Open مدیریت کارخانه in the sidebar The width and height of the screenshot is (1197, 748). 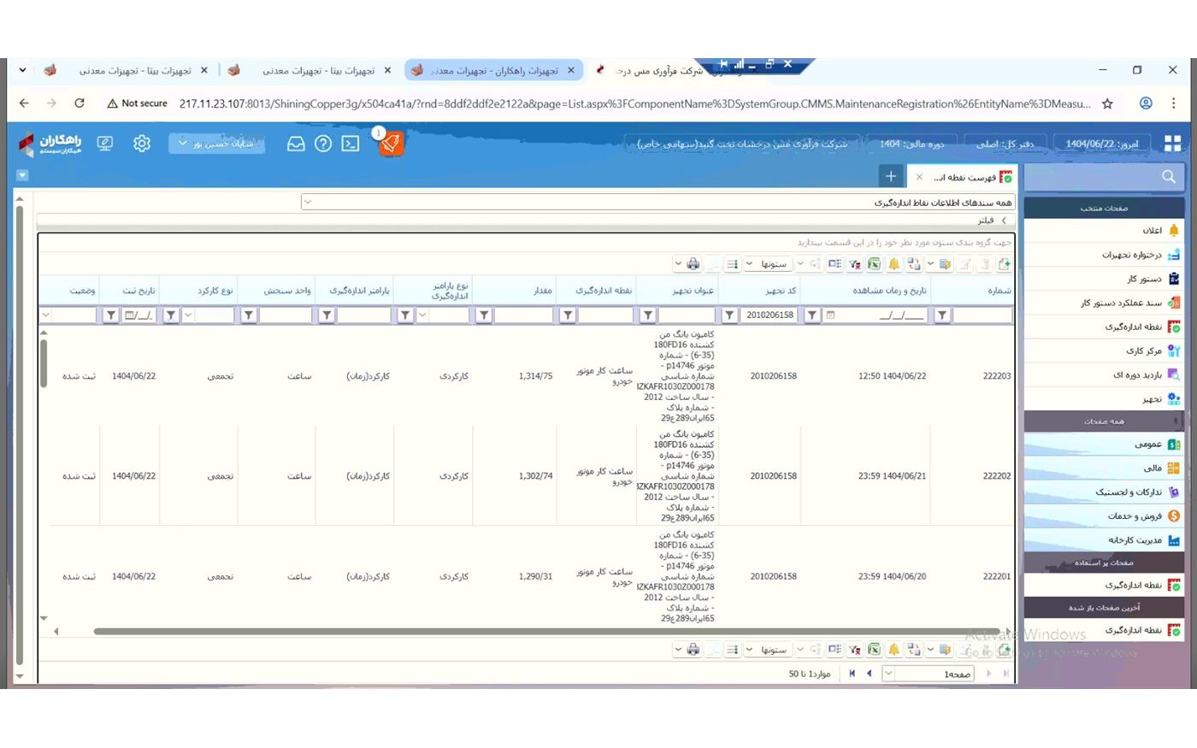tap(1104, 539)
